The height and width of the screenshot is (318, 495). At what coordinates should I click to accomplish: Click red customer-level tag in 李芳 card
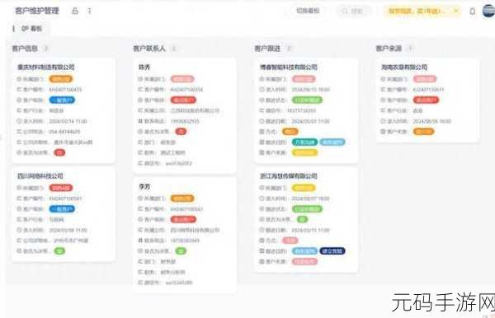point(183,219)
